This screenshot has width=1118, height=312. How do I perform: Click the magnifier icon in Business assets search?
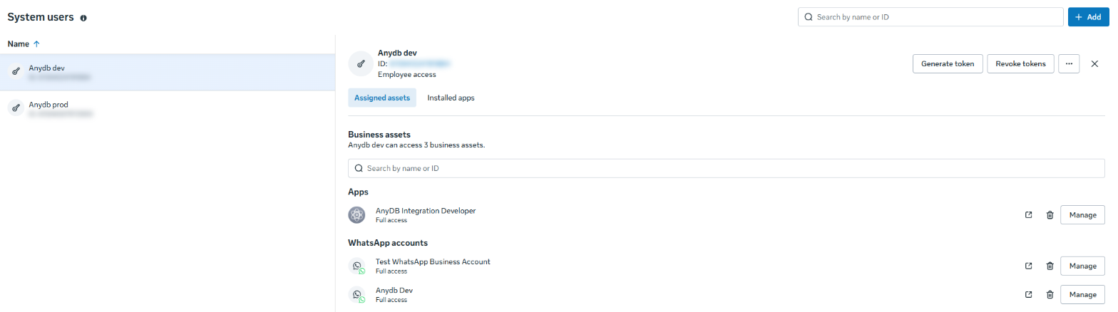pyautogui.click(x=359, y=168)
